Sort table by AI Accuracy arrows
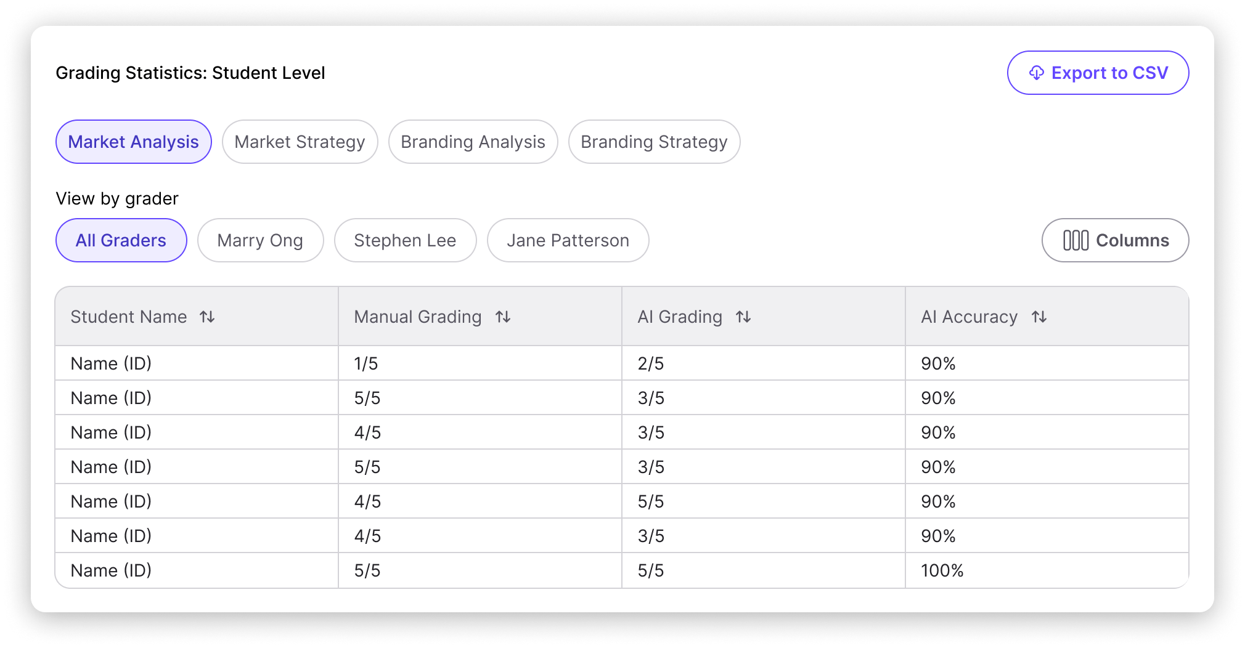Image resolution: width=1245 pixels, height=648 pixels. tap(1039, 317)
